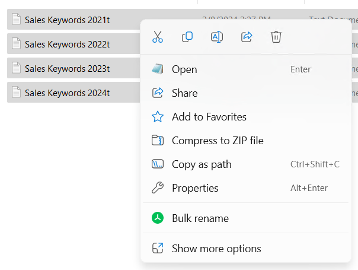Select the Sales Keywords 2021t file name
This screenshot has width=358, height=270.
pyautogui.click(x=67, y=20)
